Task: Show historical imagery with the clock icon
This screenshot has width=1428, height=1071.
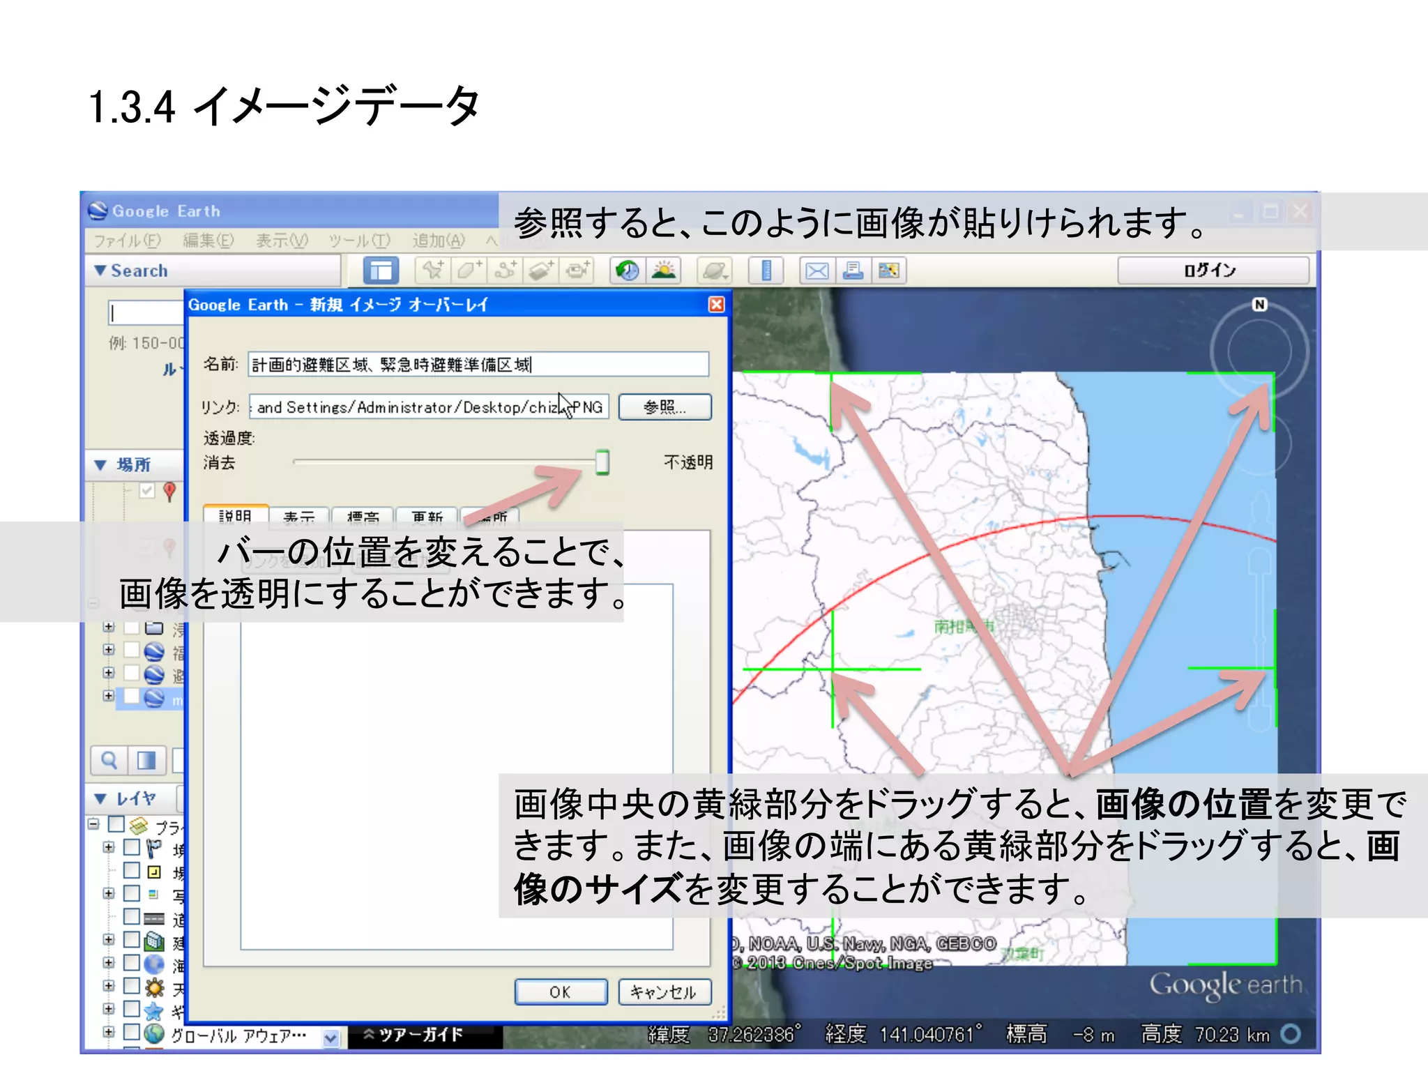Action: (628, 271)
